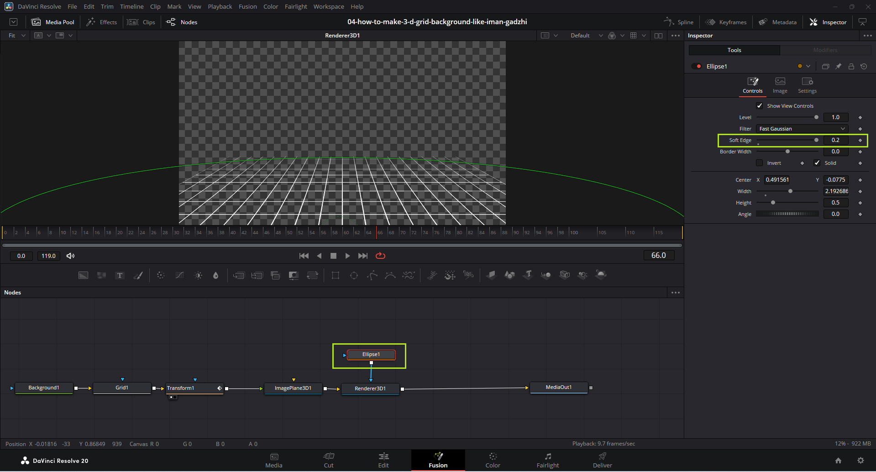Uncheck Show View Controls checkbox
The width and height of the screenshot is (876, 472).
tap(760, 106)
